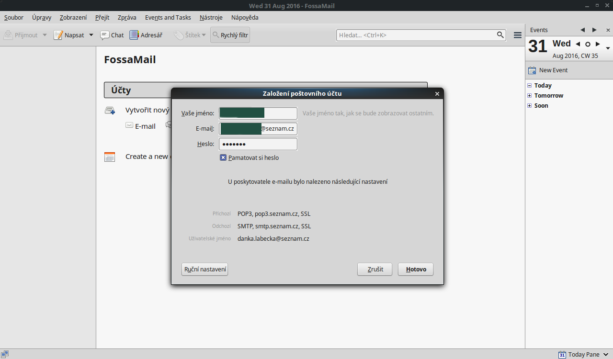
Task: Click POP3, pop3.seznam.cz, SSL text
Action: [x=274, y=214]
